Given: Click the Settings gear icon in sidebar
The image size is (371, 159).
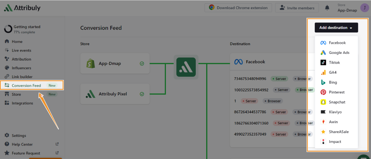Looking at the screenshot, I should click(x=7, y=136).
